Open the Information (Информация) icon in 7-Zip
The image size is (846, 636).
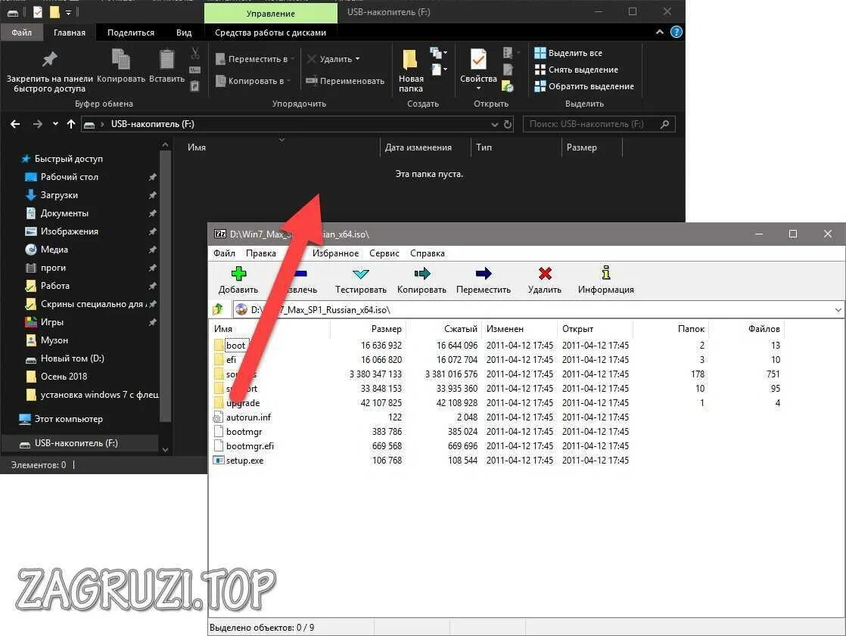[606, 273]
